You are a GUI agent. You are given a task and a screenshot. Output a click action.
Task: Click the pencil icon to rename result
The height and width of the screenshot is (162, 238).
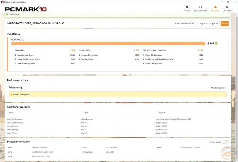(x=63, y=23)
